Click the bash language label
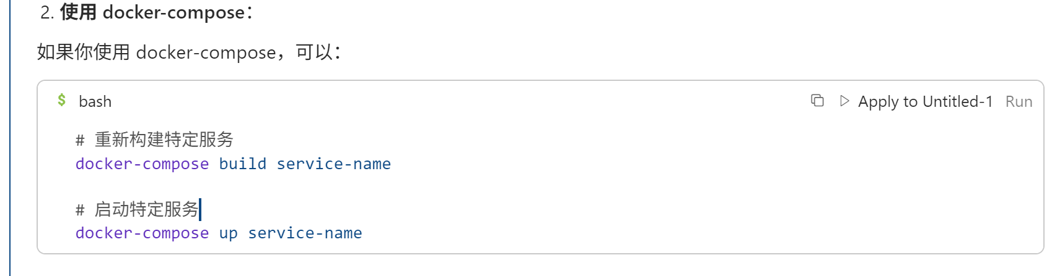The width and height of the screenshot is (1052, 276). click(95, 101)
